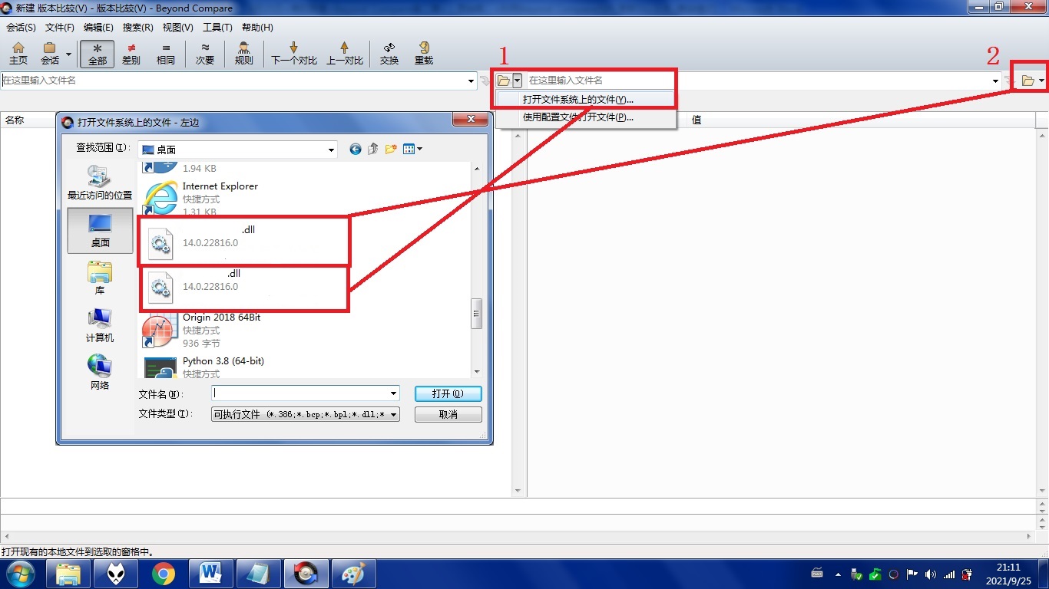1049x589 pixels.
Task: Select 打开文件系统上的文件(Y)... menu item
Action: [585, 100]
